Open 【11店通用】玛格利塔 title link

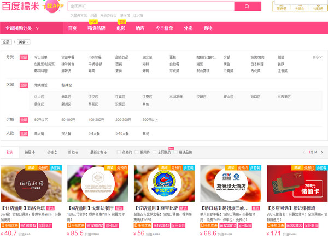tap(23, 208)
